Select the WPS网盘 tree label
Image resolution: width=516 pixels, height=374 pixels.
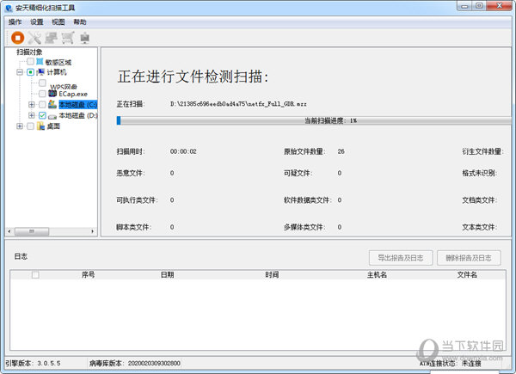64,87
